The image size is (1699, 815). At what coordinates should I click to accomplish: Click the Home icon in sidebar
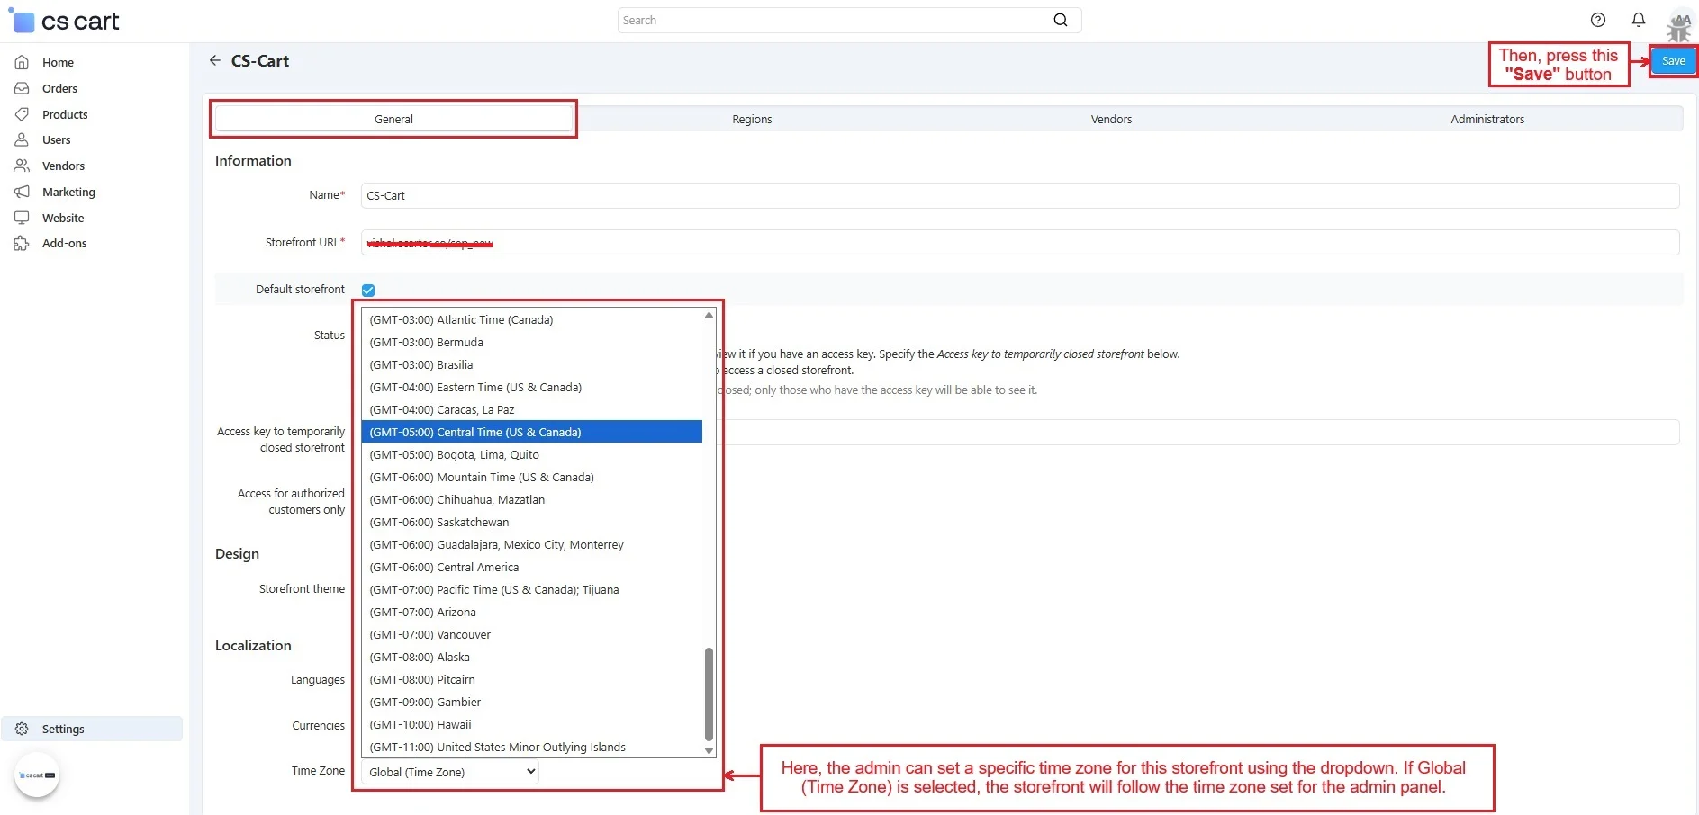(x=22, y=62)
